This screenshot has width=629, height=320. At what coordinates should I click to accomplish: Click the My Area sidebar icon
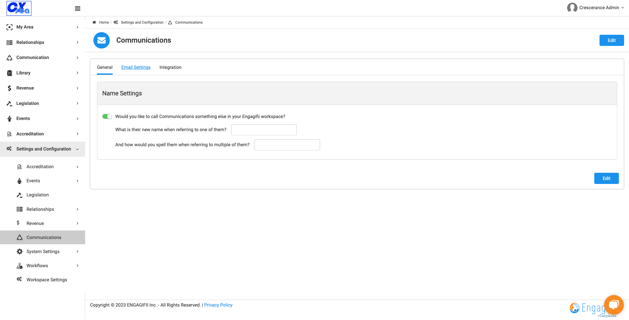[x=10, y=27]
